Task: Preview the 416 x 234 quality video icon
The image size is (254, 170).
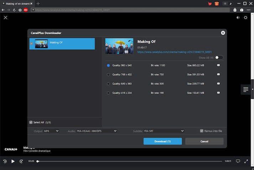Action: tap(218, 93)
